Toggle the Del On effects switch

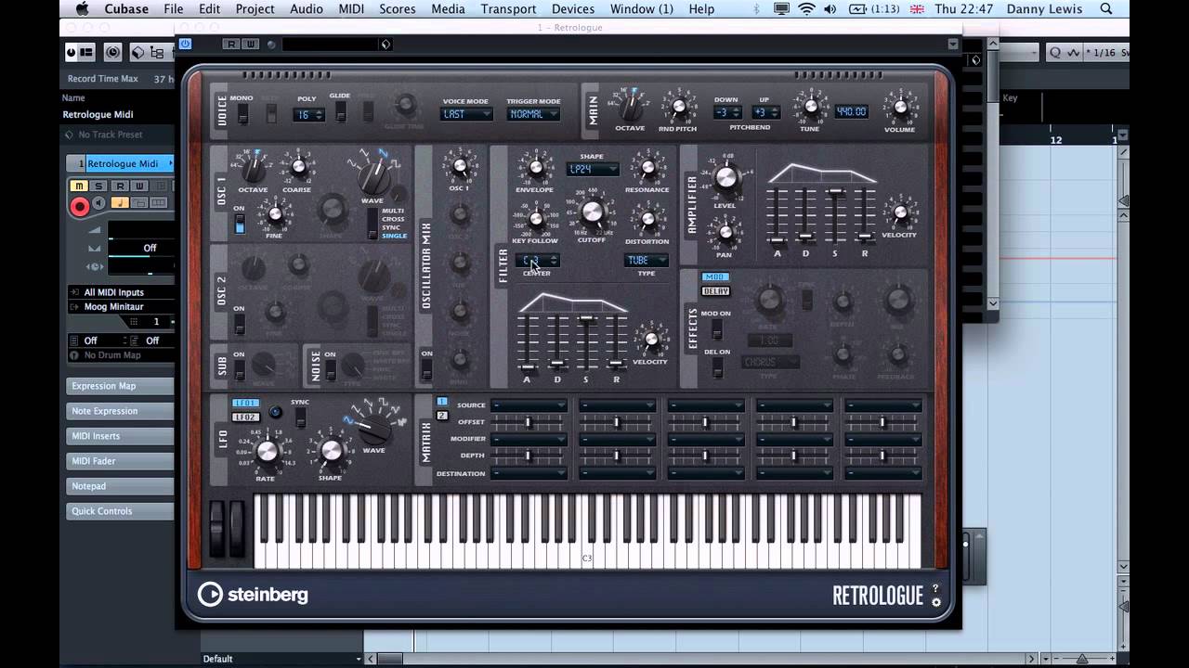click(x=716, y=368)
